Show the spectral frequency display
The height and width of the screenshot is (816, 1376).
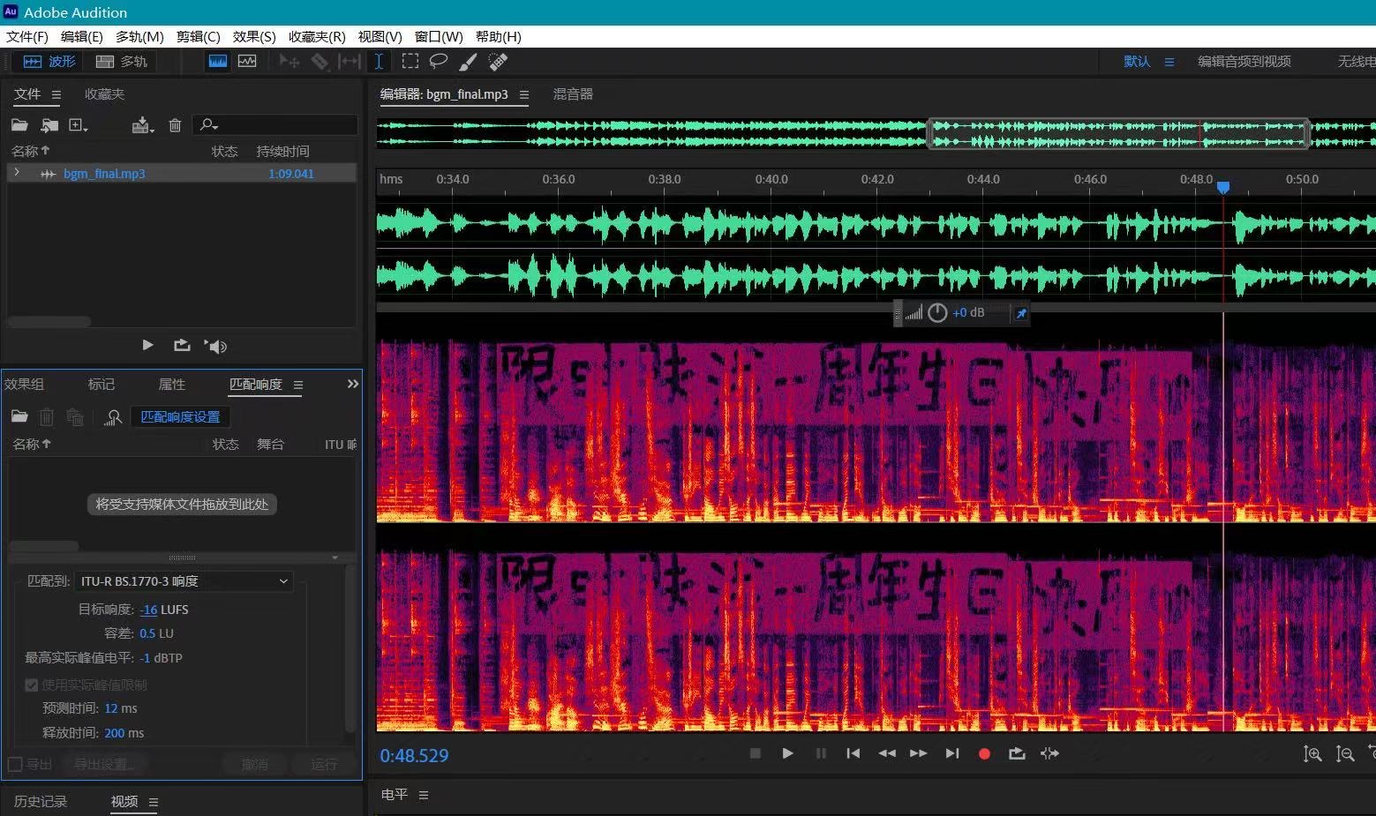click(218, 61)
